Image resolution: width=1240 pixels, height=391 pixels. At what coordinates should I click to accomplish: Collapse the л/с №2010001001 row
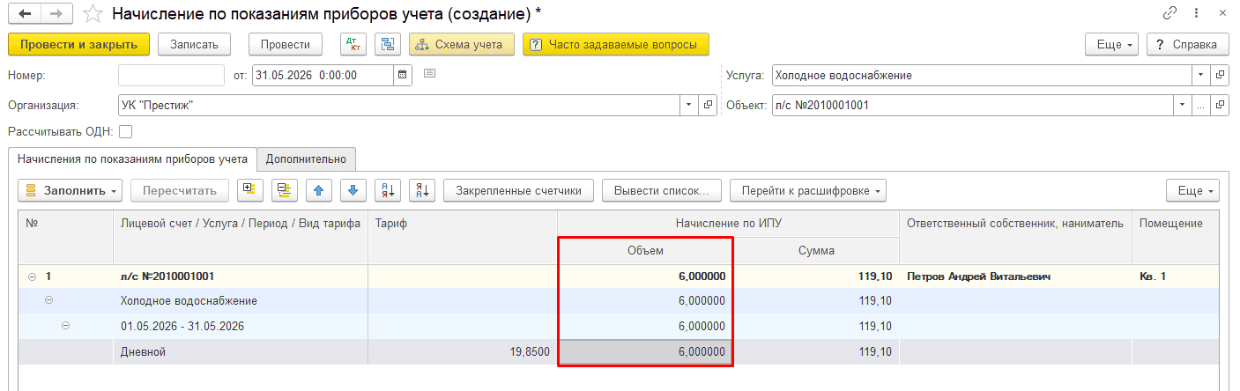33,277
